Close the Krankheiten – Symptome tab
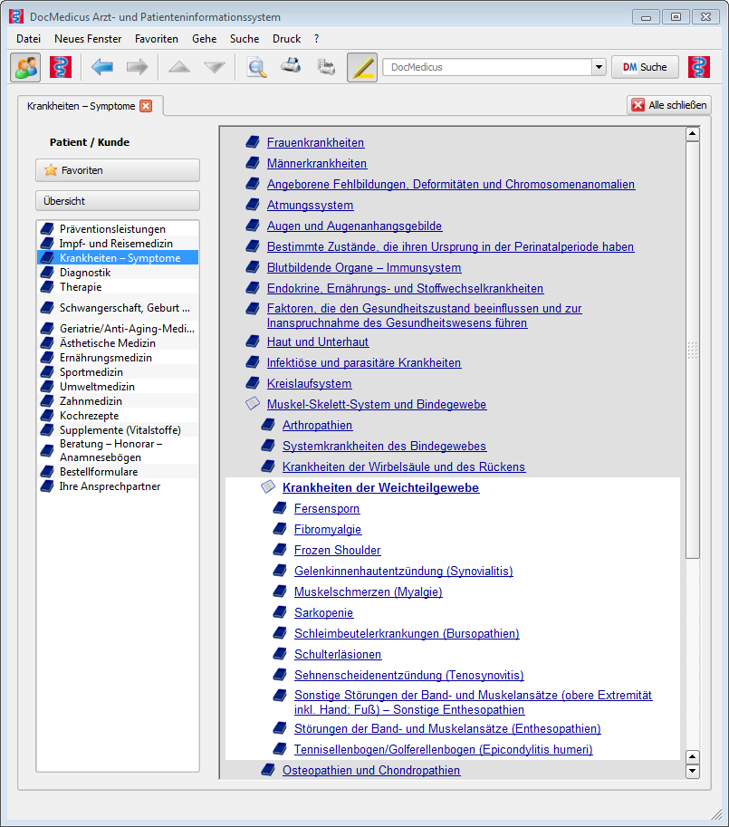Screen dimensions: 729x827 [x=146, y=106]
